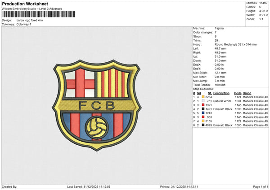
Task: Click the Description column header
Action: (x=221, y=93)
